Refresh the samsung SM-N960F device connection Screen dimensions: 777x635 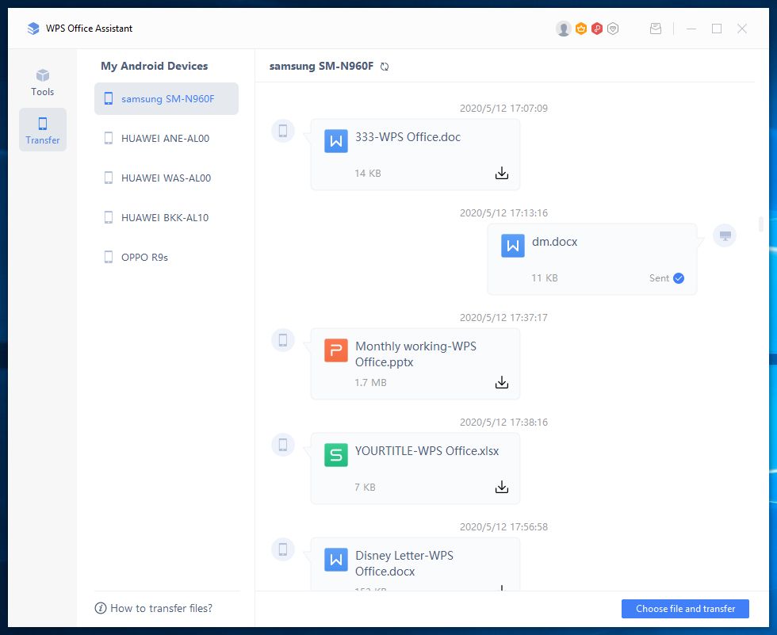click(x=385, y=67)
